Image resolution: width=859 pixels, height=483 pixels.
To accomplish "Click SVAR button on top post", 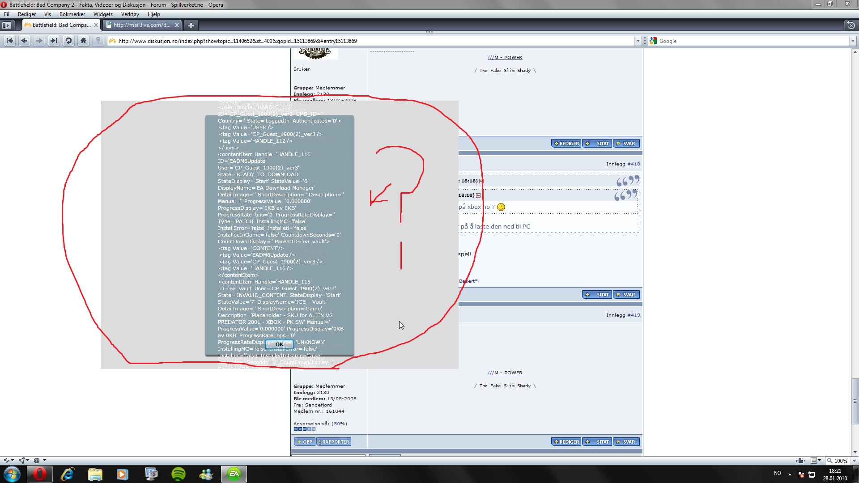I will (x=626, y=144).
